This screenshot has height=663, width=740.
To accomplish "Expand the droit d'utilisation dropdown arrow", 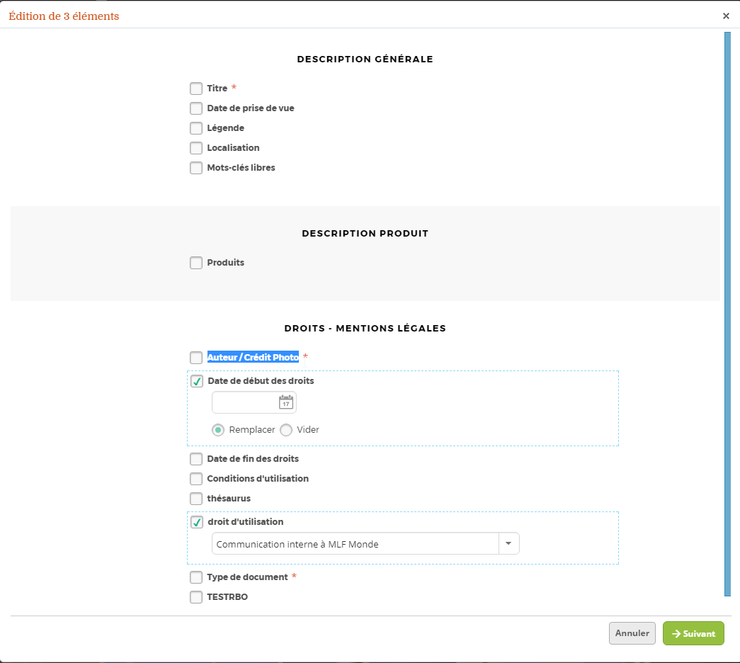I will point(509,544).
